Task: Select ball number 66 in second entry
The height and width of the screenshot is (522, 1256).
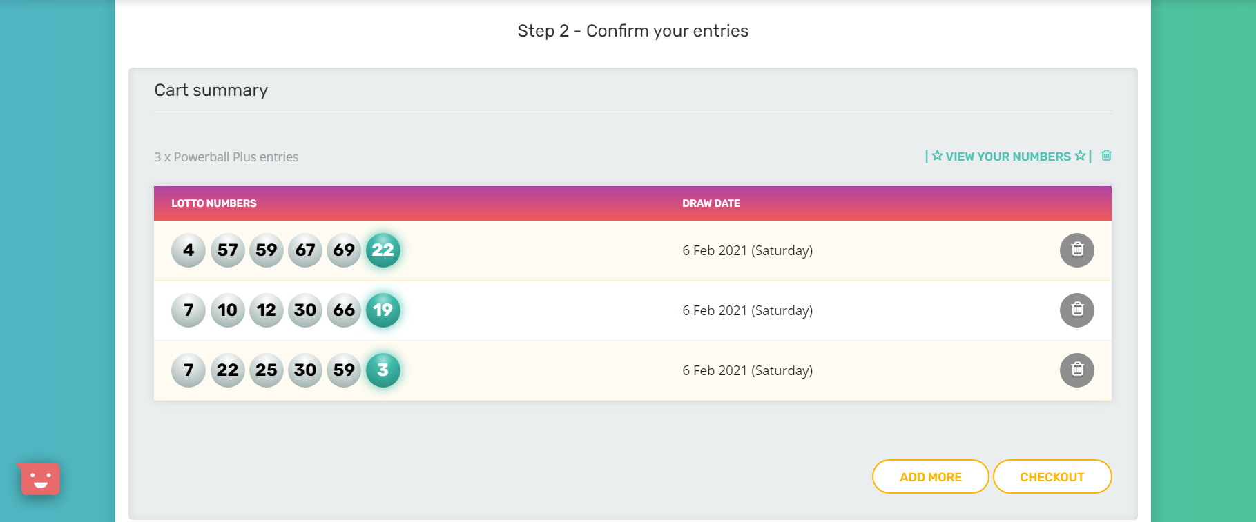Action: 344,310
